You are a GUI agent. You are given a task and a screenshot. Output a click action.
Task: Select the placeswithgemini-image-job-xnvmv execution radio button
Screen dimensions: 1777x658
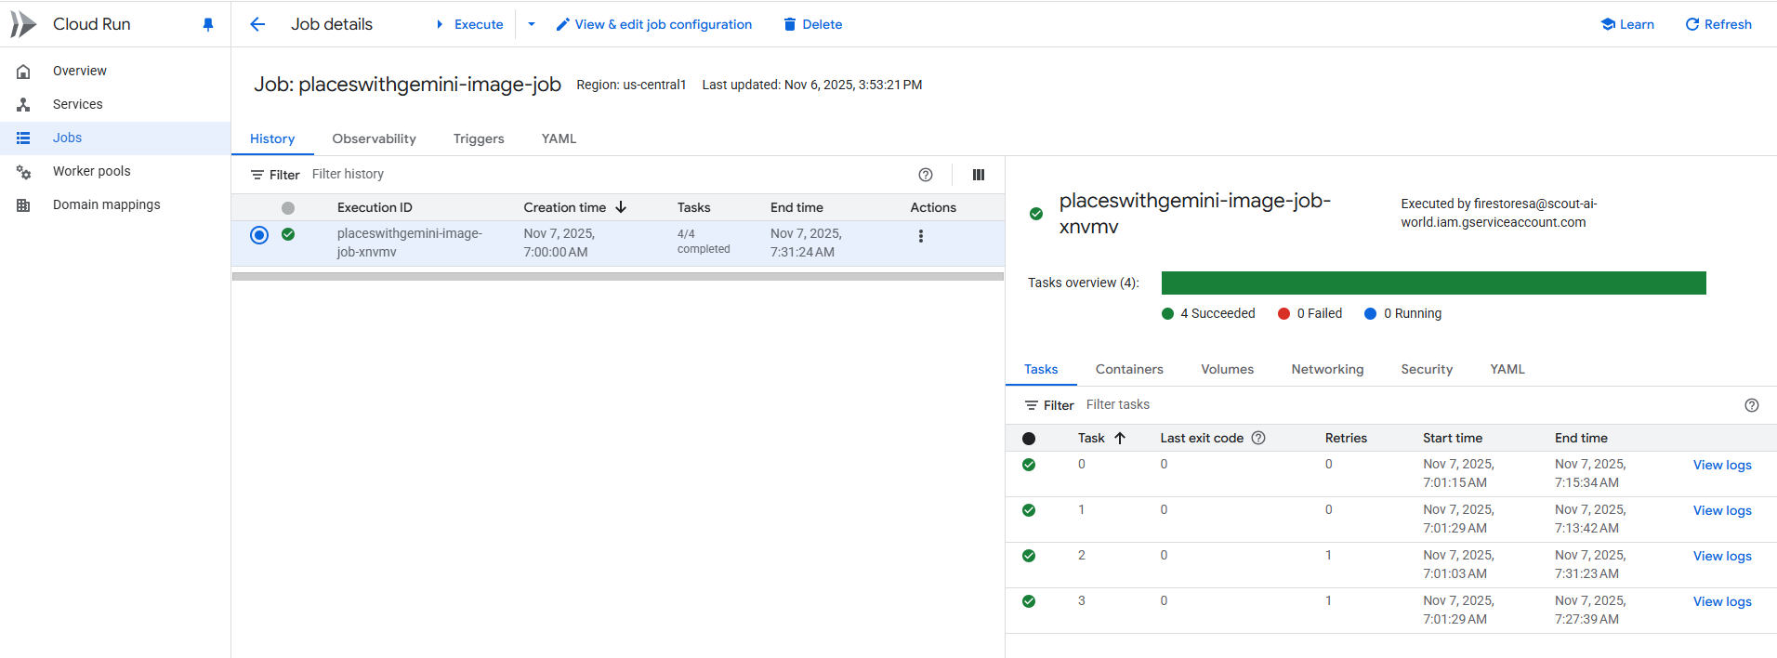(x=259, y=235)
